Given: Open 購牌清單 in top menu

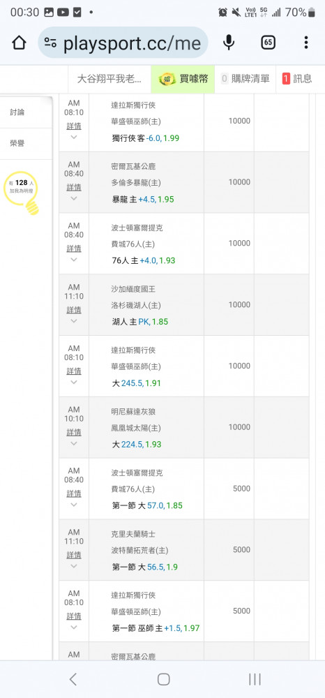Looking at the screenshot, I should (x=245, y=80).
